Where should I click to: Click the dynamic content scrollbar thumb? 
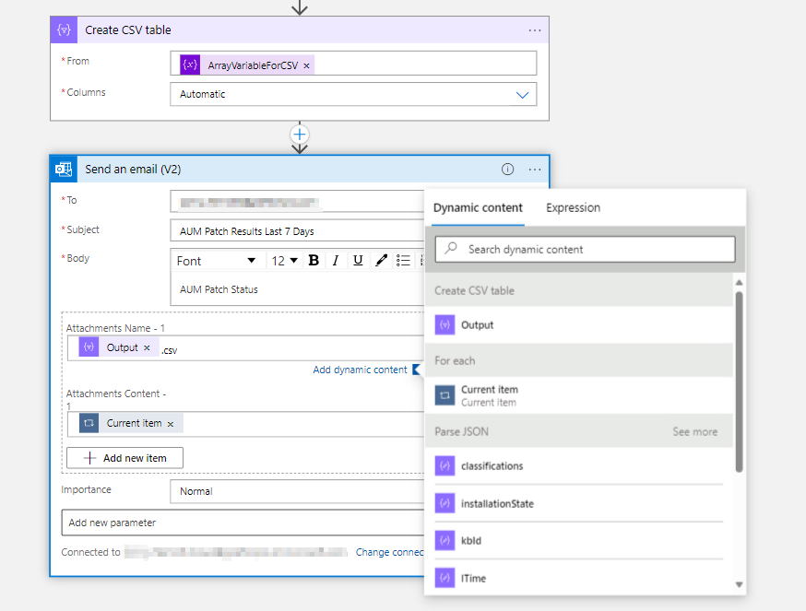pyautogui.click(x=740, y=382)
